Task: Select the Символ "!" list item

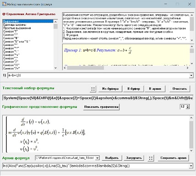Action: point(28,31)
